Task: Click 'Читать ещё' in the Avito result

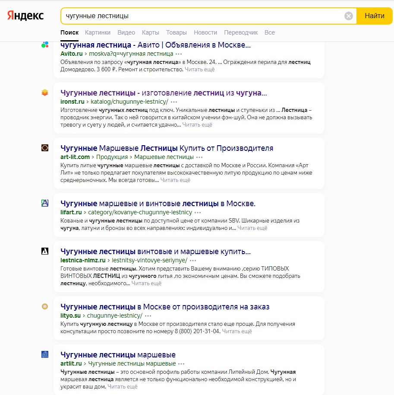Action: (x=199, y=70)
